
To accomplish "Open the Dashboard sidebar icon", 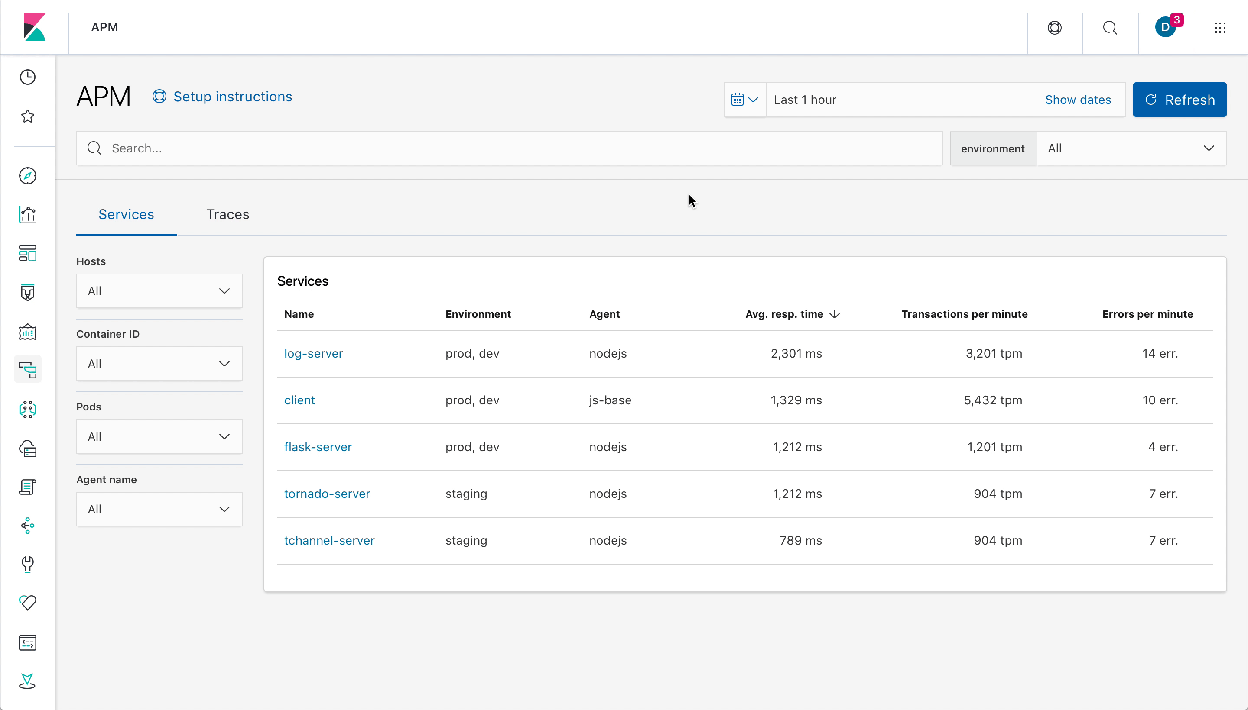I will pos(28,254).
